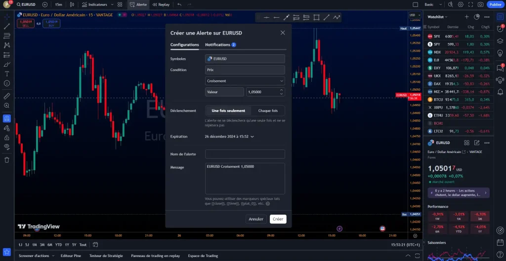Viewport: 506px width, 261px height.
Task: Toggle lock all drawing tools
Action: click(7, 138)
